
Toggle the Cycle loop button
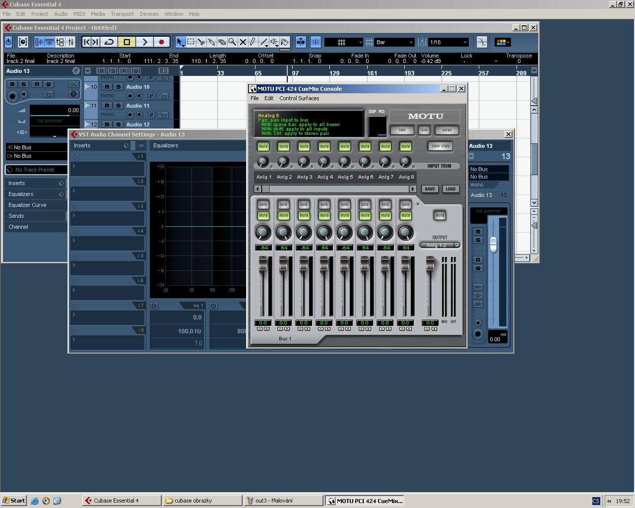click(109, 42)
